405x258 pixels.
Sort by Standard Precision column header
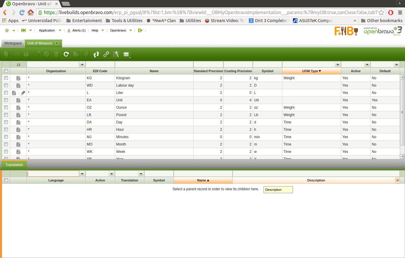pyautogui.click(x=208, y=71)
